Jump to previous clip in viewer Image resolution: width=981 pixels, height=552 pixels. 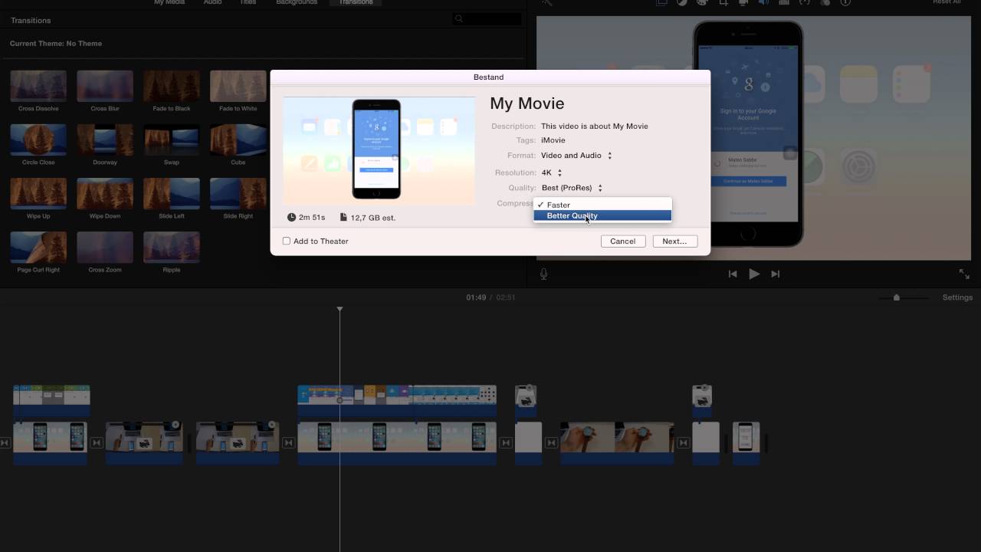[733, 274]
